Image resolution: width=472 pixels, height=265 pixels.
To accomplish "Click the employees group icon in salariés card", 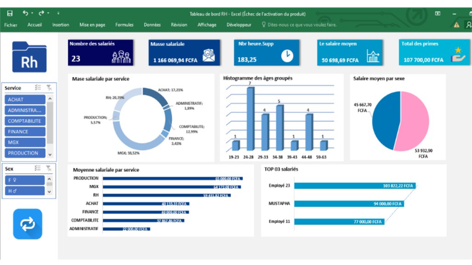I will coord(121,57).
